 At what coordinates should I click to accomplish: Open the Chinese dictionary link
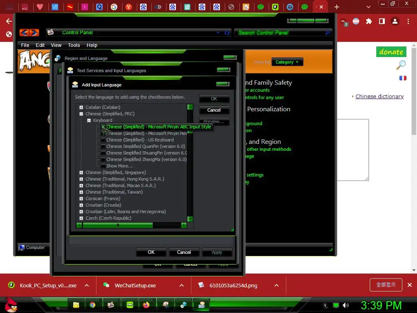(380, 96)
